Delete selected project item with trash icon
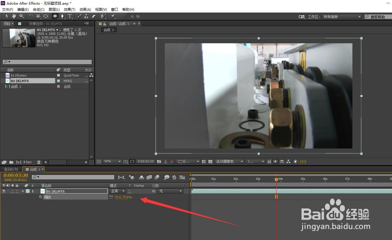Screen dimensions: 392x240 pos(39,162)
